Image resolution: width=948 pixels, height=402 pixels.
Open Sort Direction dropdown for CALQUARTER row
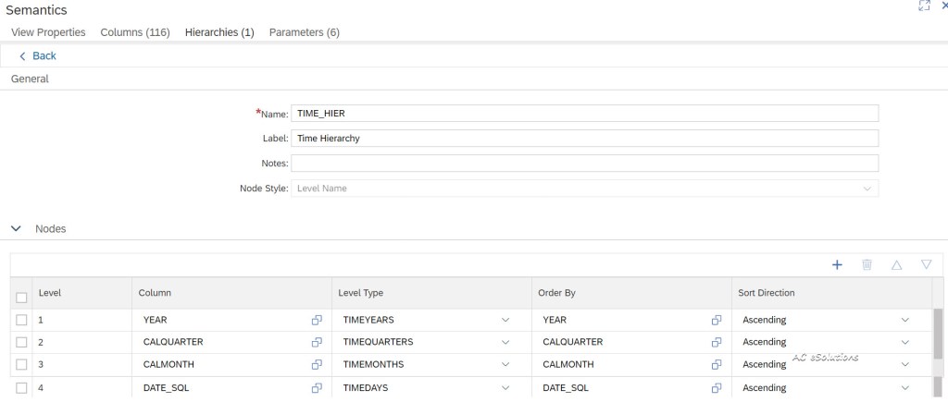coord(904,342)
